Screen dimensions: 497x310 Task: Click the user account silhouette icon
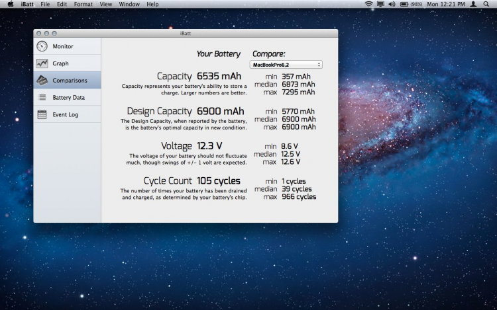click(473, 4)
